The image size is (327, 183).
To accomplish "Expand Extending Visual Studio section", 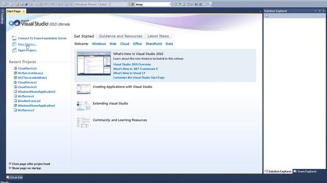I will point(110,103).
